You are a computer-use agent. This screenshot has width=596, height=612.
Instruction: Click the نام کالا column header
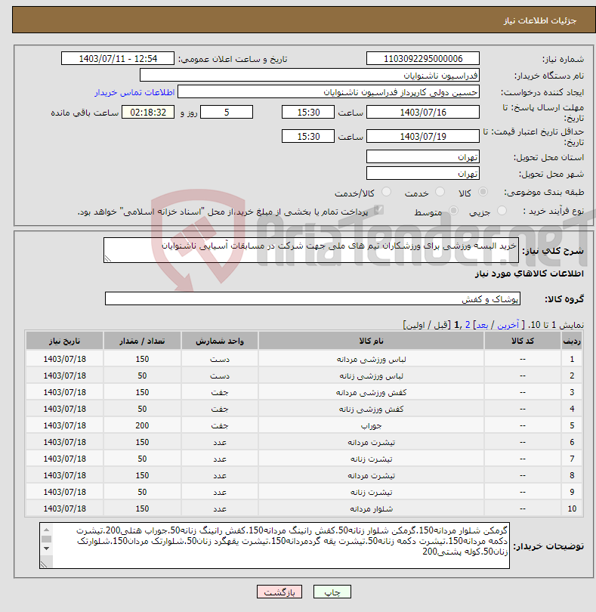pyautogui.click(x=371, y=341)
